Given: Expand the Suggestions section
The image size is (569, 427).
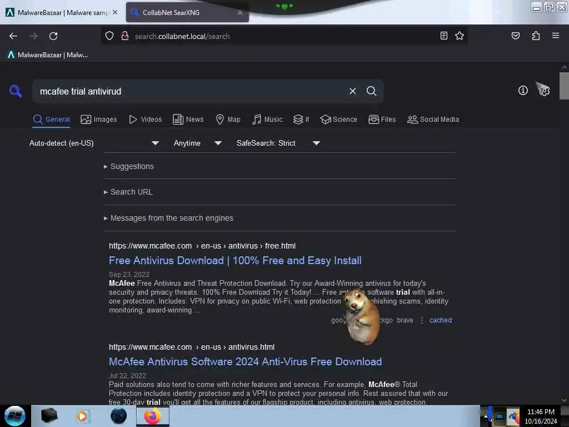Looking at the screenshot, I should point(128,166).
